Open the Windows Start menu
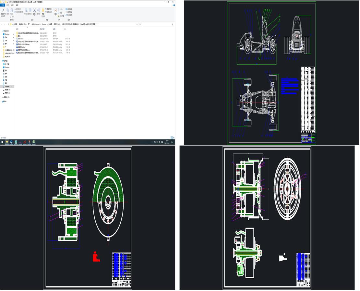This screenshot has width=360, height=291. coord(2,142)
